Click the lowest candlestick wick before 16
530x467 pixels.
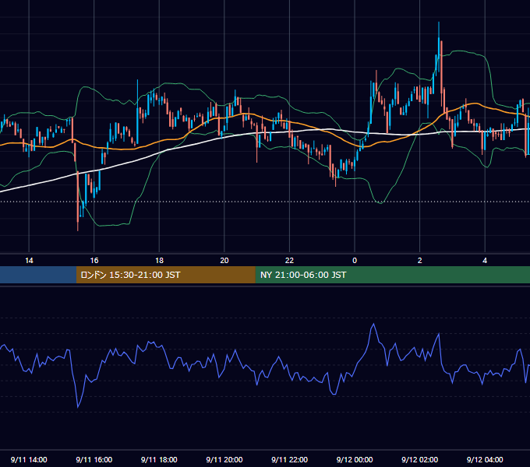pyautogui.click(x=78, y=230)
